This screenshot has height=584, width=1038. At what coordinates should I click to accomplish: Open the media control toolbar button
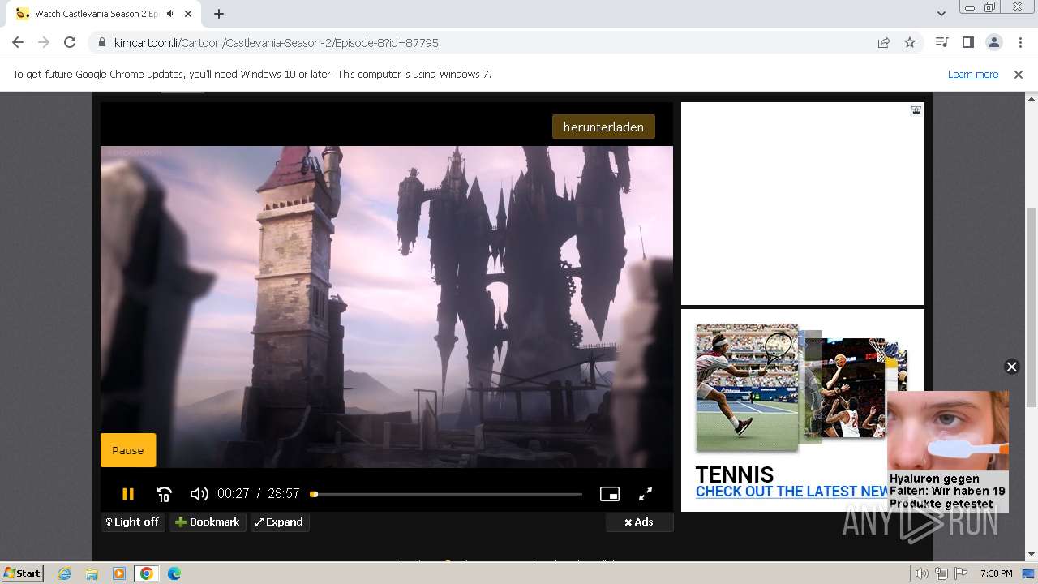[941, 42]
